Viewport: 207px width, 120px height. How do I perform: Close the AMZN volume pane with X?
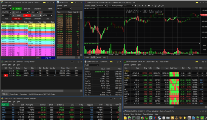click(200, 43)
